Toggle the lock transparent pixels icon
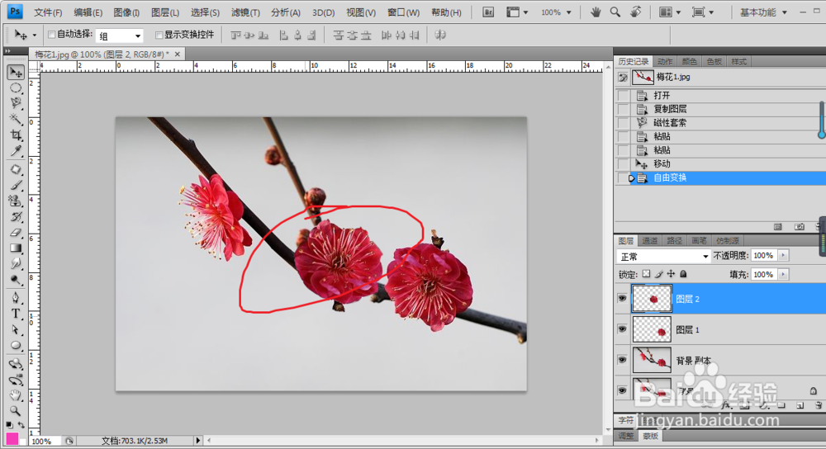 [x=647, y=274]
